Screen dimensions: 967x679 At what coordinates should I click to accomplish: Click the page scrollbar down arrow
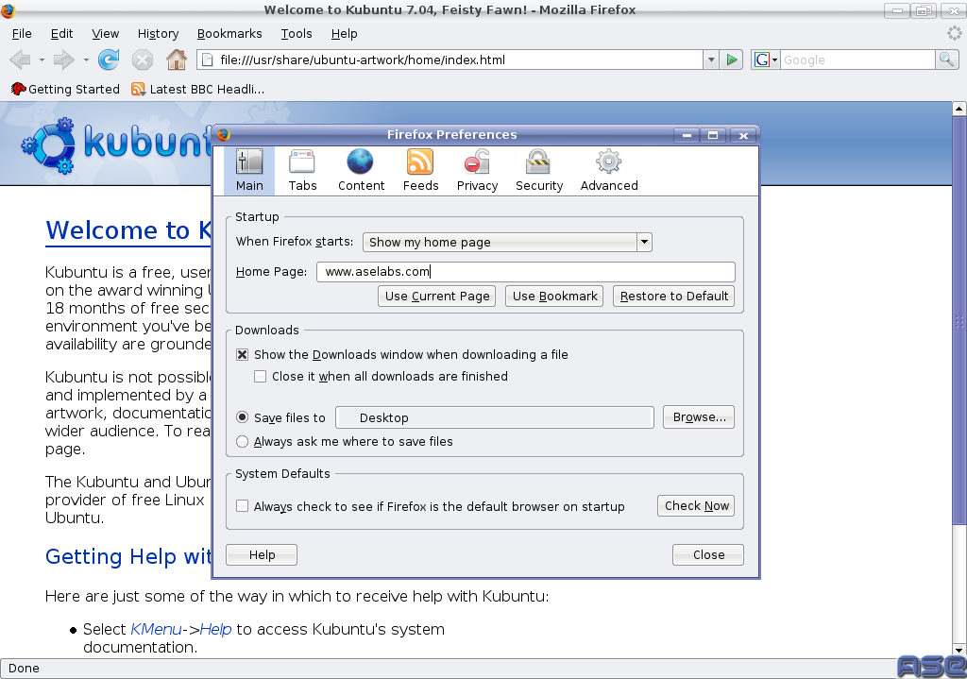[x=959, y=650]
